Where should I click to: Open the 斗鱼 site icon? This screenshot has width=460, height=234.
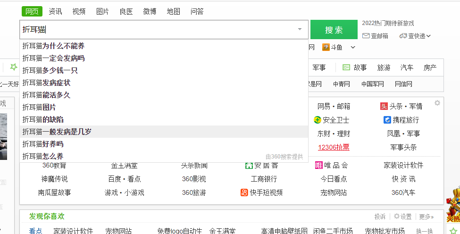click(326, 47)
